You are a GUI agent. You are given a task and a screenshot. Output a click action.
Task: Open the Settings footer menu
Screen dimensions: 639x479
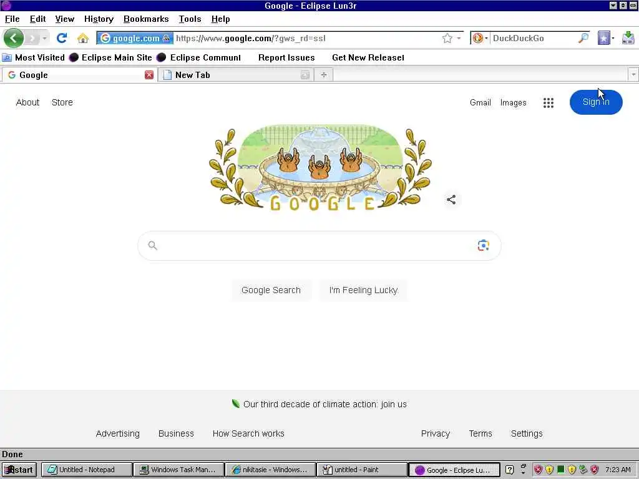click(527, 434)
